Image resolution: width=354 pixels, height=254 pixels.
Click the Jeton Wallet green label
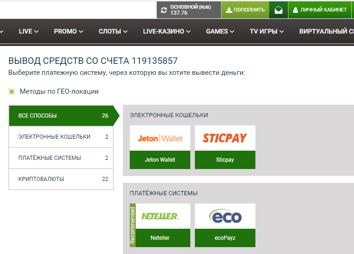click(160, 160)
